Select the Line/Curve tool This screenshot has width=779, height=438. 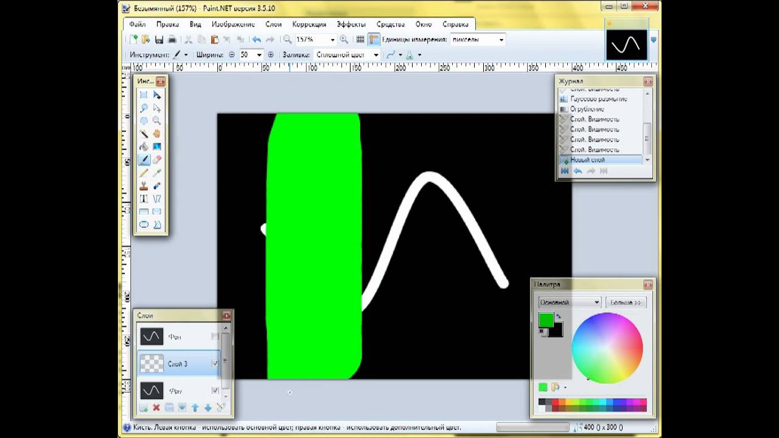pyautogui.click(x=157, y=198)
